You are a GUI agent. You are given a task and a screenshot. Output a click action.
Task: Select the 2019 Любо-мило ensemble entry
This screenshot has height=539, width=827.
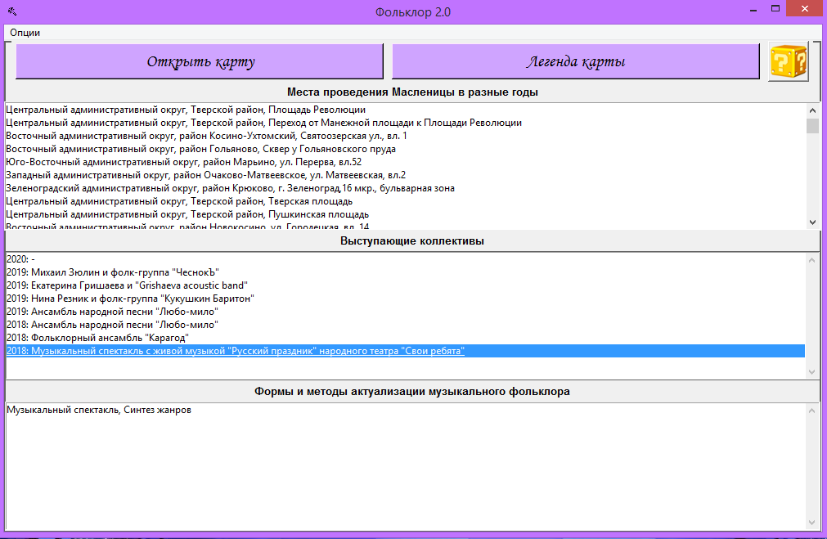(405, 312)
